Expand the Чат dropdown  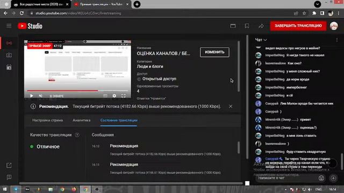tap(261, 40)
